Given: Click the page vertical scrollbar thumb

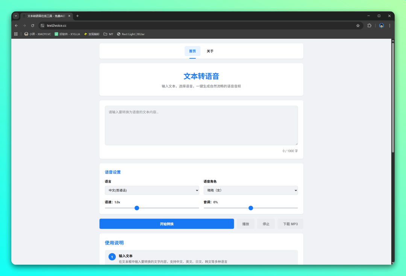Looking at the screenshot, I should coord(393,97).
